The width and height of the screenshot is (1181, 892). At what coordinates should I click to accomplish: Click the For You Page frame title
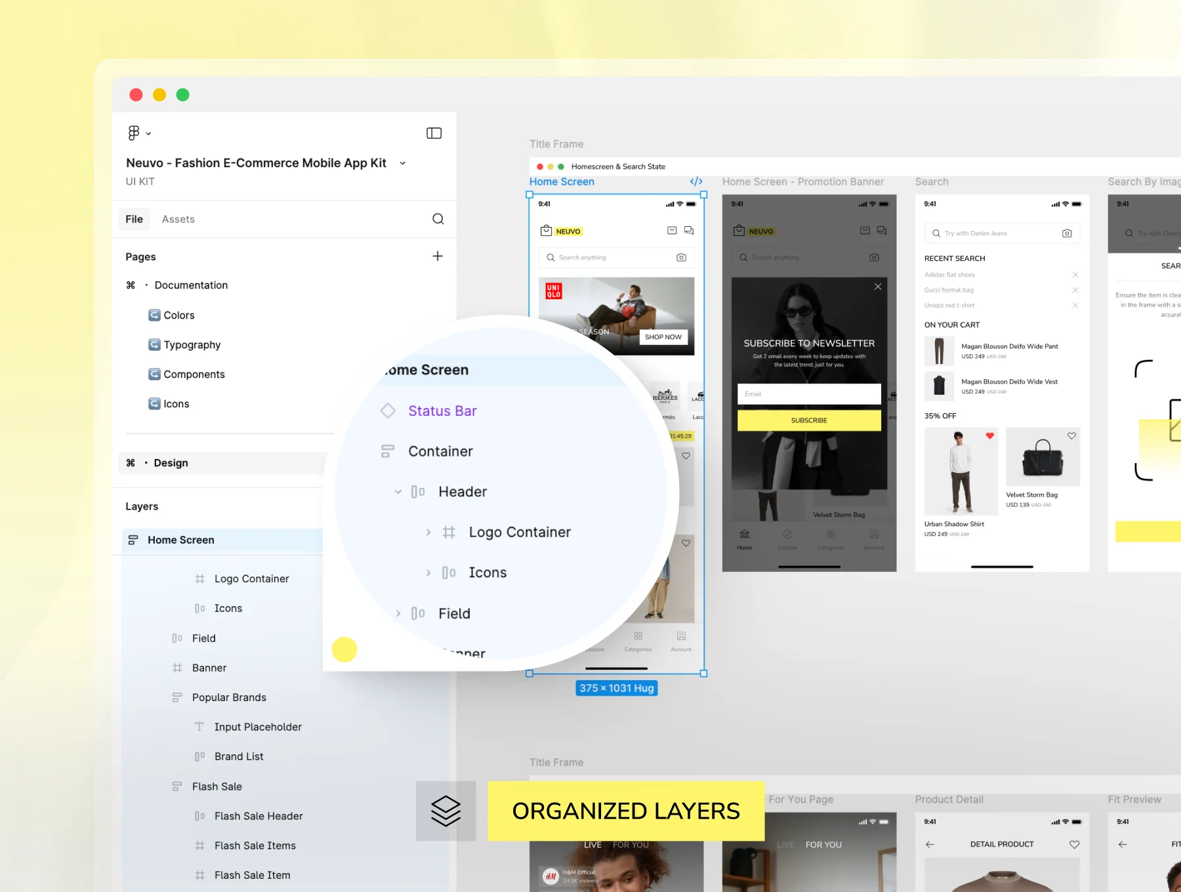click(x=800, y=800)
